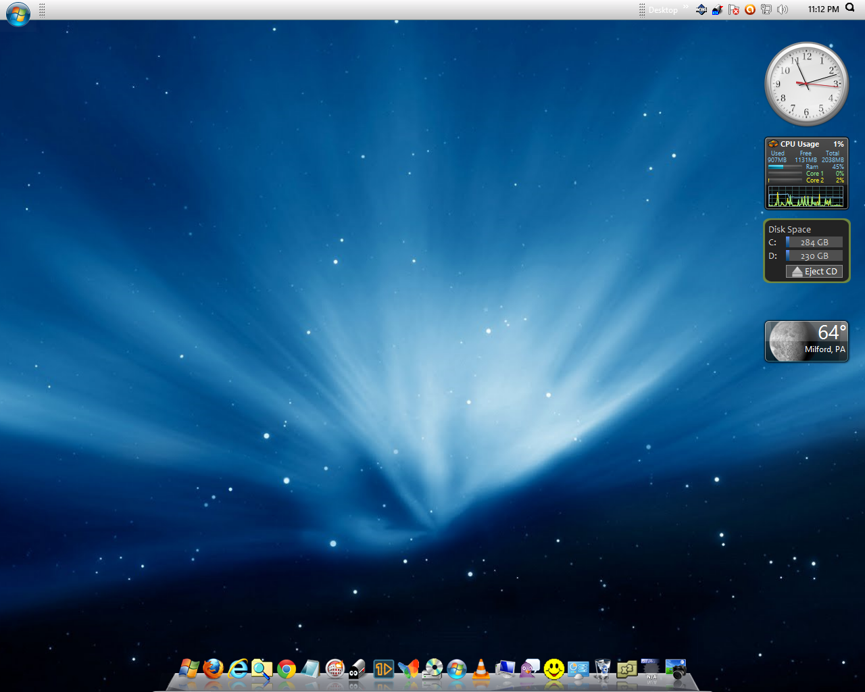The width and height of the screenshot is (865, 692).
Task: Click the network connection tray icon
Action: point(766,9)
